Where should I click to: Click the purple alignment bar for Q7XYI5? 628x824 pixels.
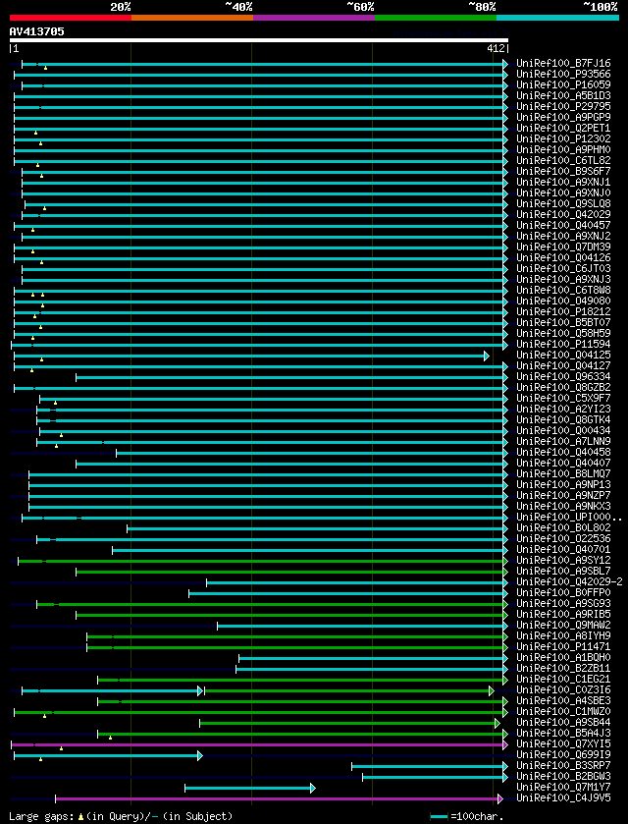(x=259, y=744)
